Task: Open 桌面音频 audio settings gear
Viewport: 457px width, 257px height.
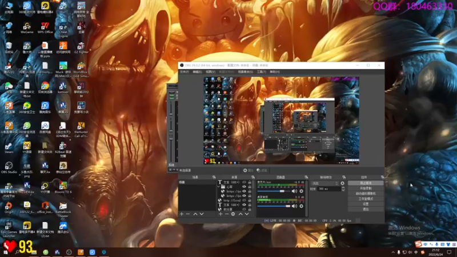Action: click(302, 206)
